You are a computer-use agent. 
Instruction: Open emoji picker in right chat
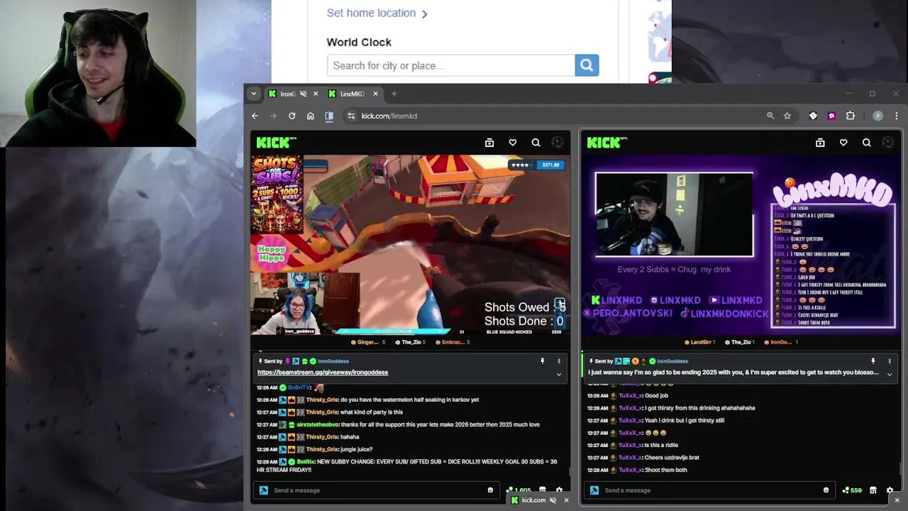pos(826,490)
